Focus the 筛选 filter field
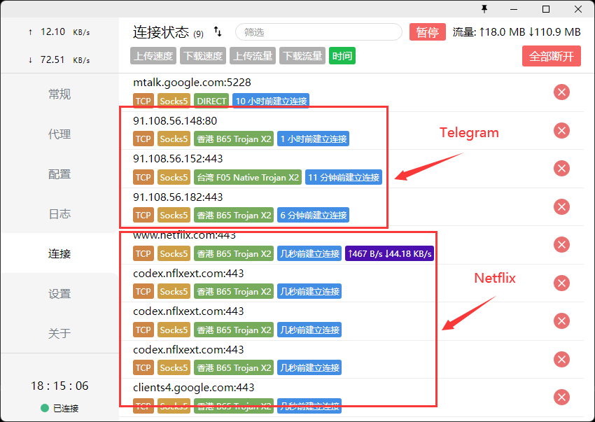The image size is (595, 422). (x=318, y=32)
